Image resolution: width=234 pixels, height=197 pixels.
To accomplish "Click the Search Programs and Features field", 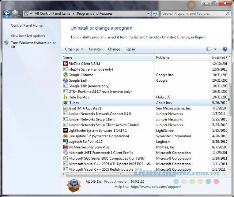I will 194,14.
